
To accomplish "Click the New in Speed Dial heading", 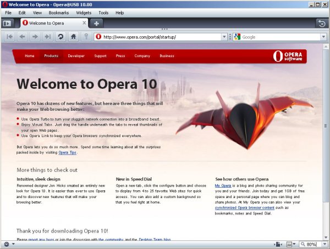I will click(134, 179).
